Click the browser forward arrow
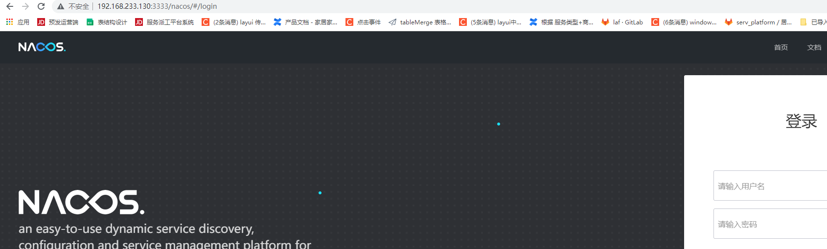The height and width of the screenshot is (249, 827). coord(25,6)
